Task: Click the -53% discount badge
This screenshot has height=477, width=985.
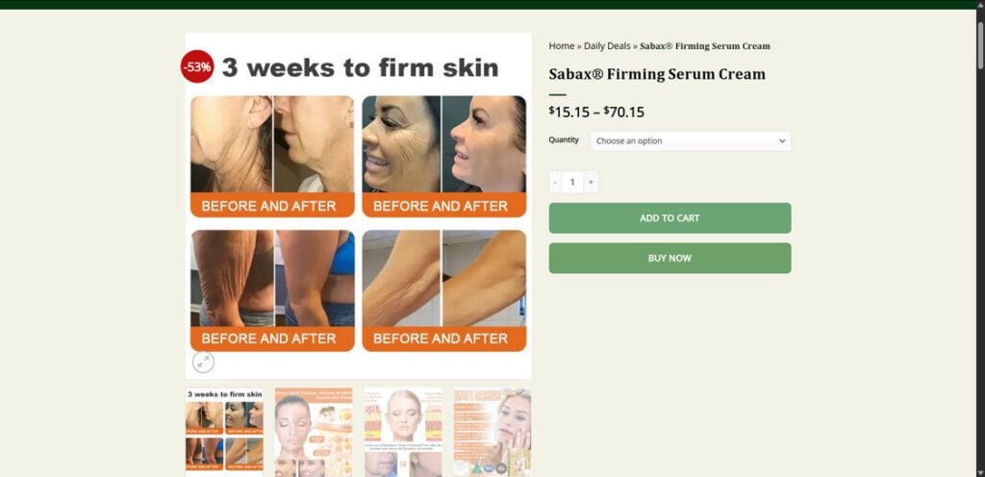Action: (x=197, y=66)
